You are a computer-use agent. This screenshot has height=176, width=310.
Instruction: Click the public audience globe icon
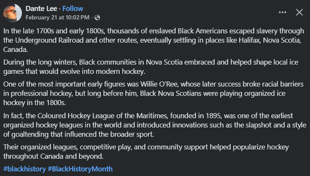pyautogui.click(x=98, y=17)
